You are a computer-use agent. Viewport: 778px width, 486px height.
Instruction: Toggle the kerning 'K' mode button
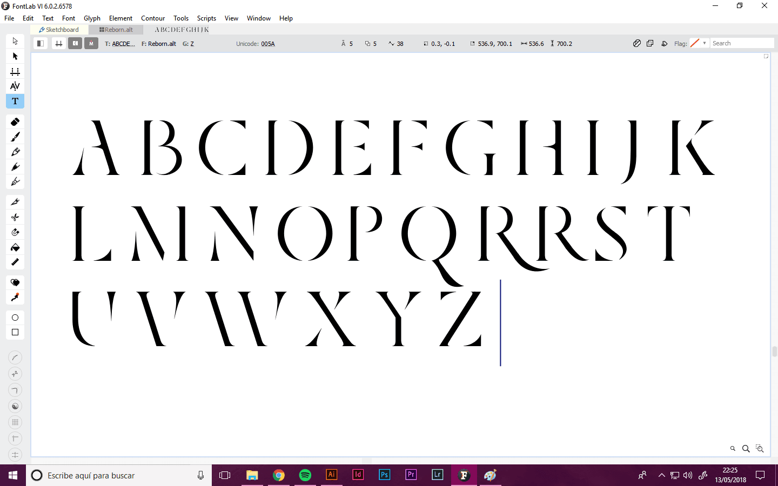pyautogui.click(x=75, y=43)
